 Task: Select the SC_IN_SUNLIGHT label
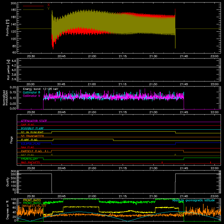coord(32,132)
